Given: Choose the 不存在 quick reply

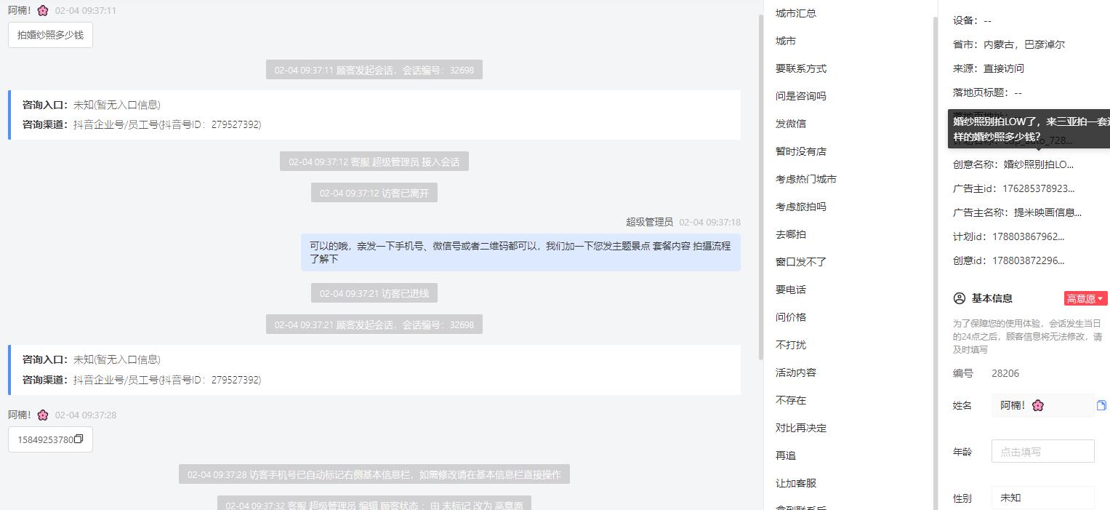Looking at the screenshot, I should 790,400.
